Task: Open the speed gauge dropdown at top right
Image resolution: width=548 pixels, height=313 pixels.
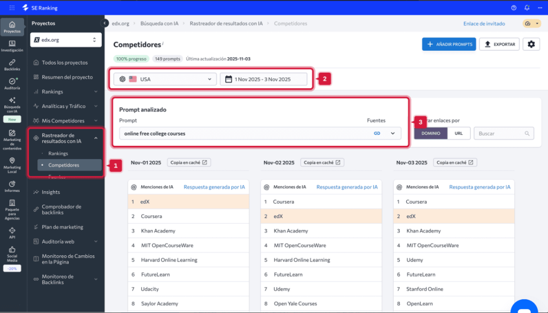Action: [x=531, y=24]
